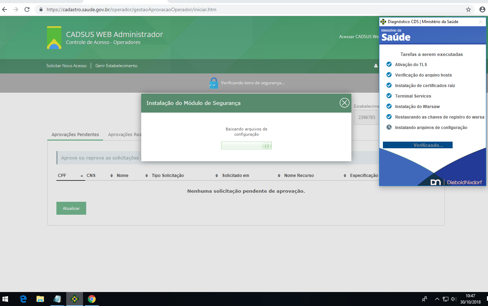488x306 pixels.
Task: Open Microsoft Edge from the taskbar
Action: tap(23, 299)
